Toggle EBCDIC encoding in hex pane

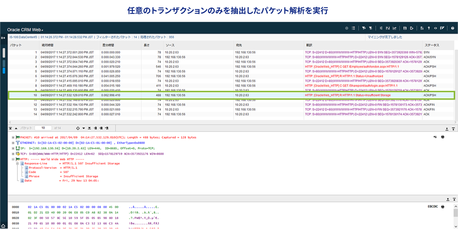tap(433, 206)
